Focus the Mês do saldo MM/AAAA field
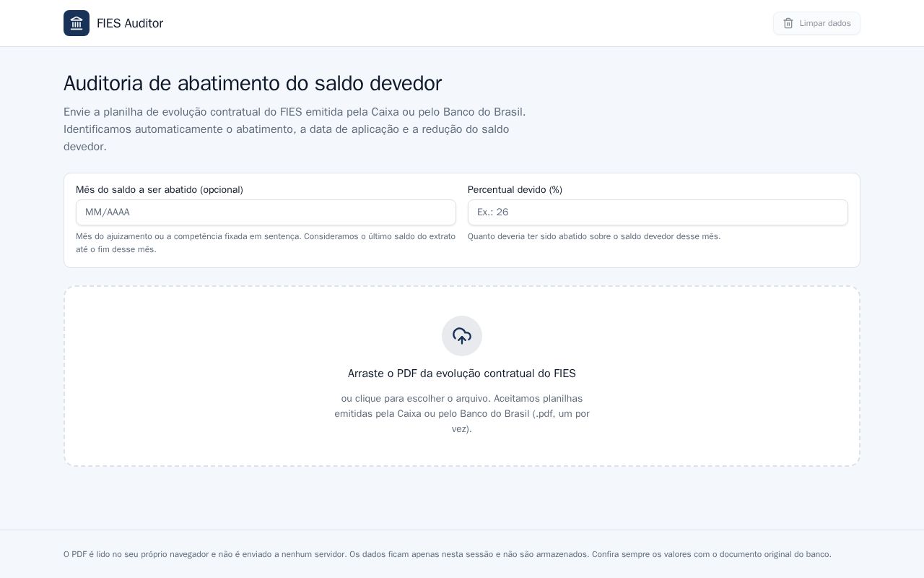This screenshot has width=924, height=578. tap(266, 212)
